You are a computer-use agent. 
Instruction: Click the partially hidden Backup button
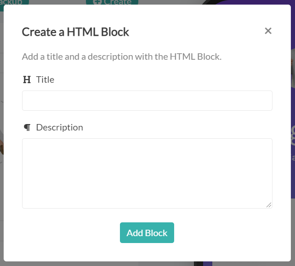(x=14, y=2)
